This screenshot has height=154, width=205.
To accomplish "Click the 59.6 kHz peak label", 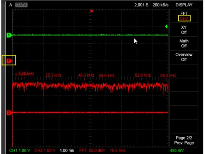I will point(107,76).
